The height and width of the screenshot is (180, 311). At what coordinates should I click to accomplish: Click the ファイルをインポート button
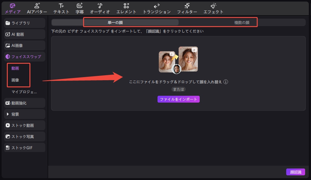pyautogui.click(x=178, y=99)
